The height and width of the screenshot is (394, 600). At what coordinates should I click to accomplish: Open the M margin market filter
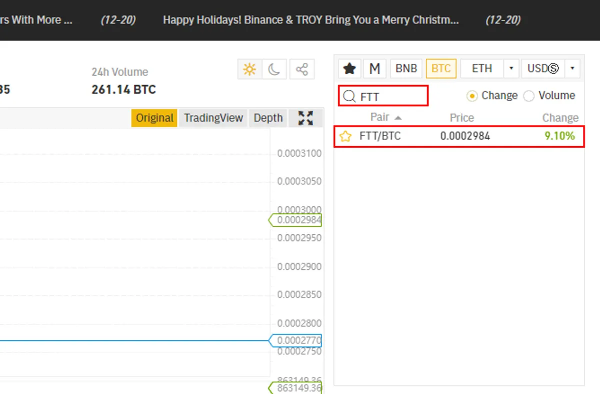click(374, 69)
